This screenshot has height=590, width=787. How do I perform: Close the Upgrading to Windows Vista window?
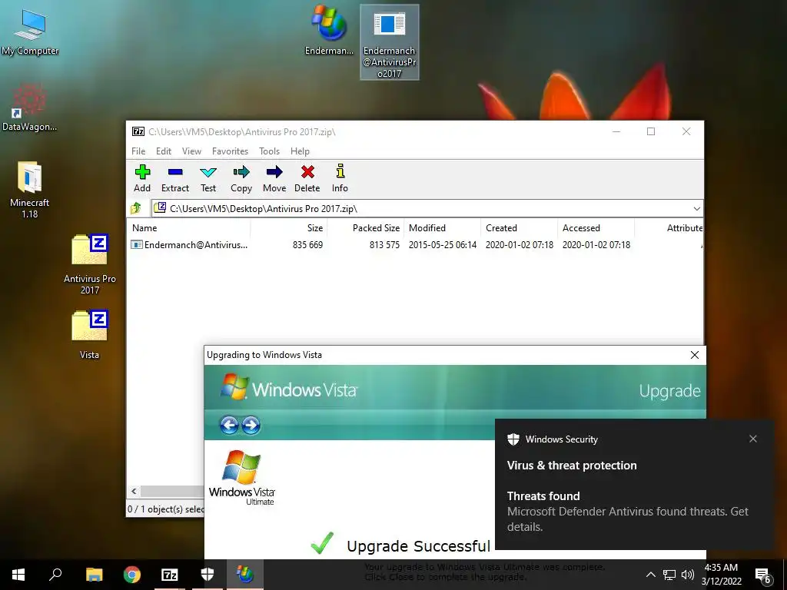(x=695, y=355)
